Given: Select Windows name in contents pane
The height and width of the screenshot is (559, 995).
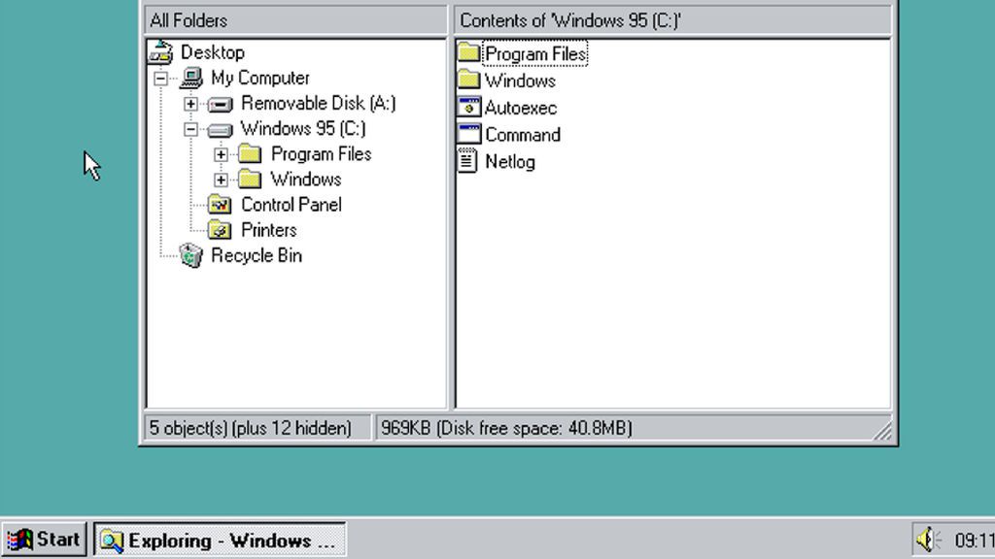Looking at the screenshot, I should point(521,81).
